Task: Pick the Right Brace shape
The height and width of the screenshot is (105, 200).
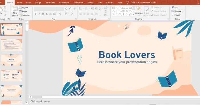Action: tap(127, 14)
